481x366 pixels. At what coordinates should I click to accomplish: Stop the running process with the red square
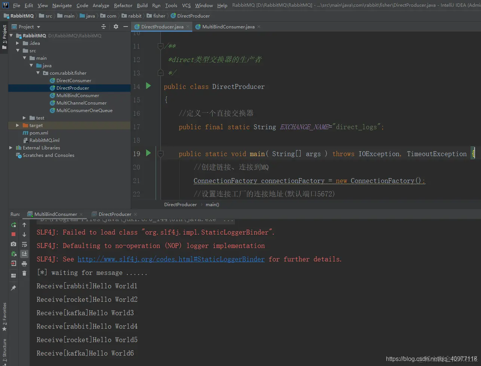coord(13,234)
